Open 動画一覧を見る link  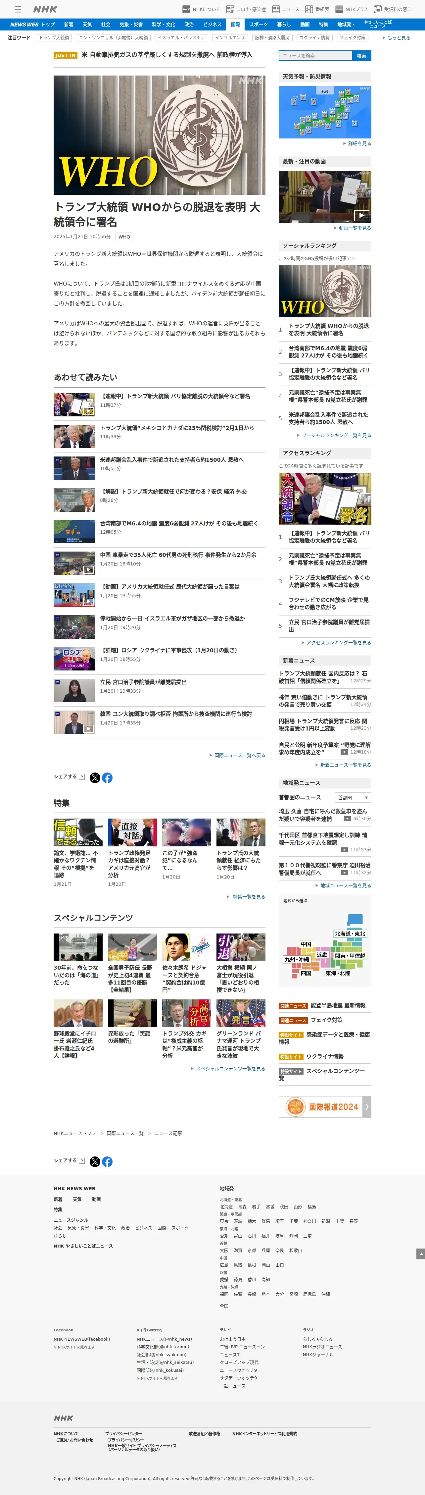click(353, 228)
